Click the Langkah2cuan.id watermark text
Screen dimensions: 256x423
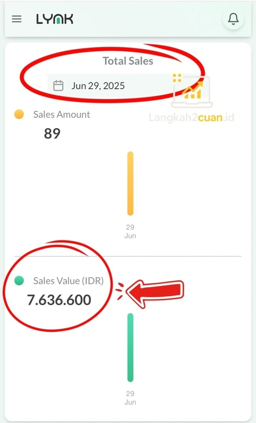click(191, 117)
